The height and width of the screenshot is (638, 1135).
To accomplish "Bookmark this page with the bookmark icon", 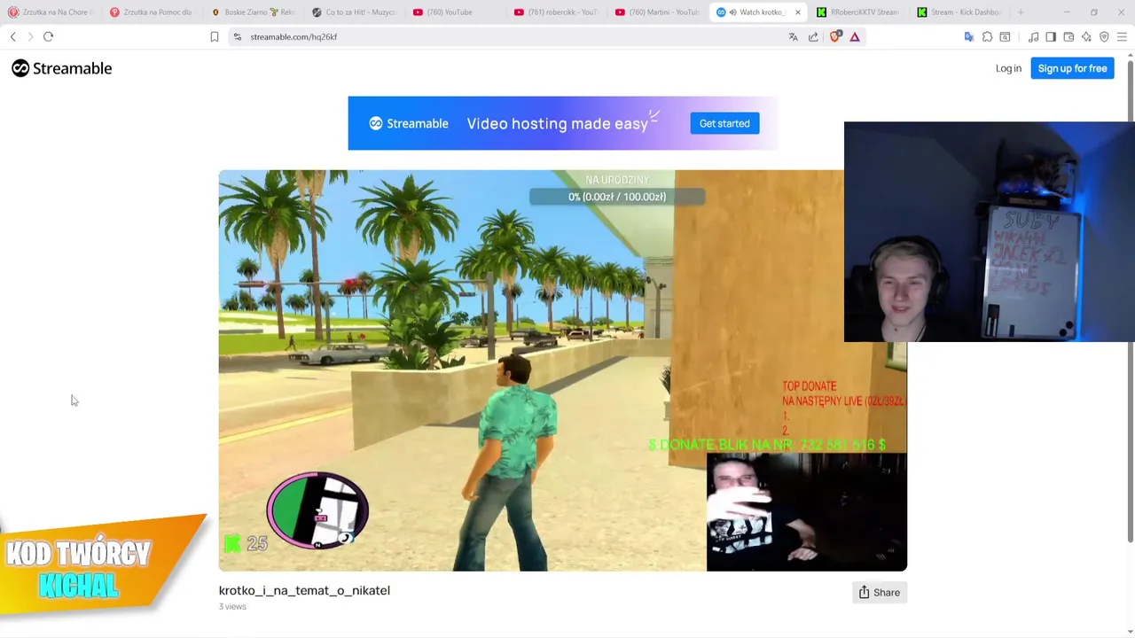I will tap(214, 36).
